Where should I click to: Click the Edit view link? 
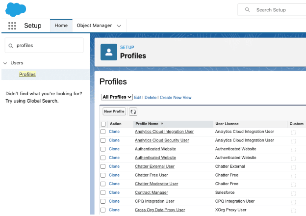point(138,98)
